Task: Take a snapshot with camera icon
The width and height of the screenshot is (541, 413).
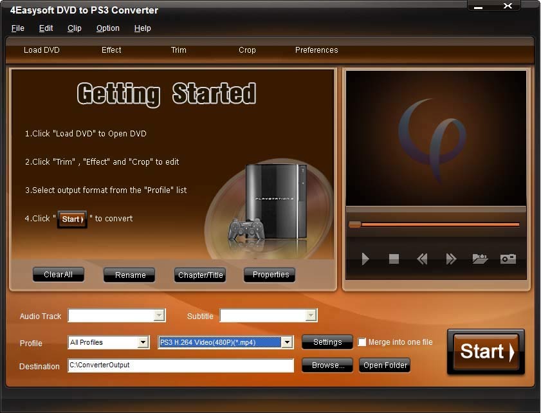Action: coord(508,259)
